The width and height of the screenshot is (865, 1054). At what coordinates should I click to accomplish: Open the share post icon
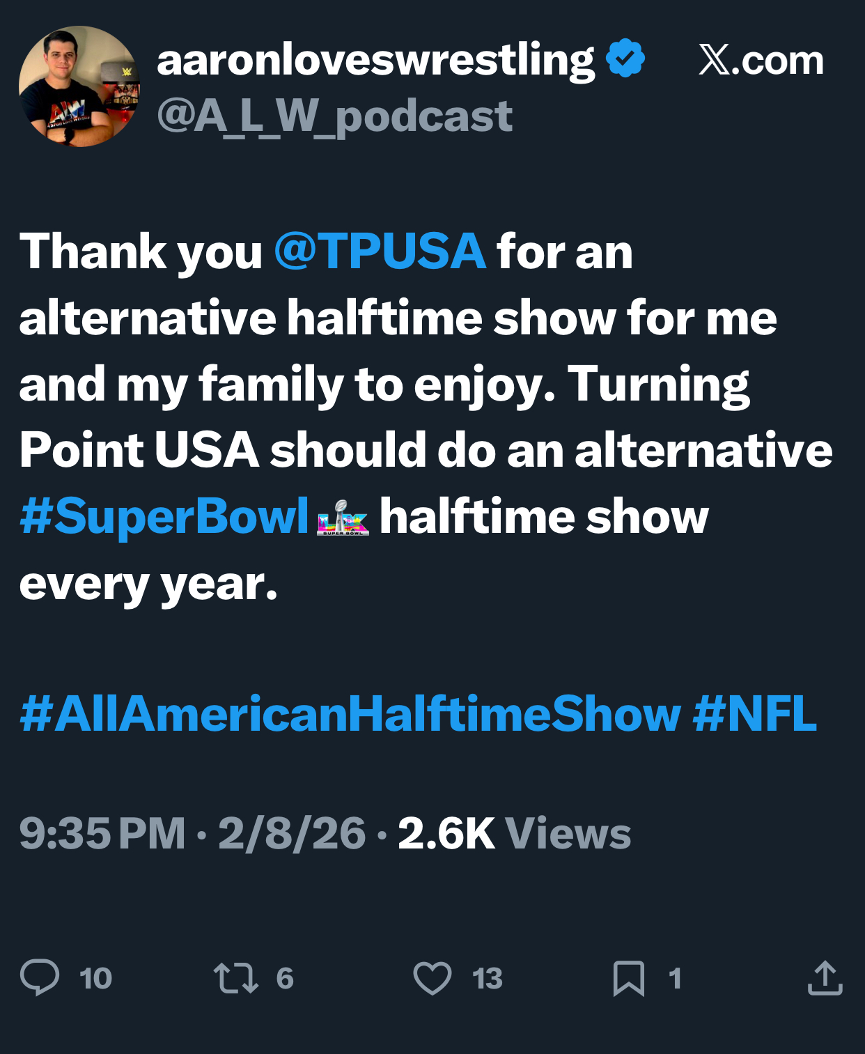point(825,977)
